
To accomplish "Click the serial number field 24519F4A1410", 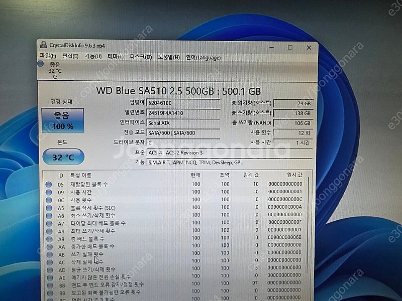I will [183, 113].
